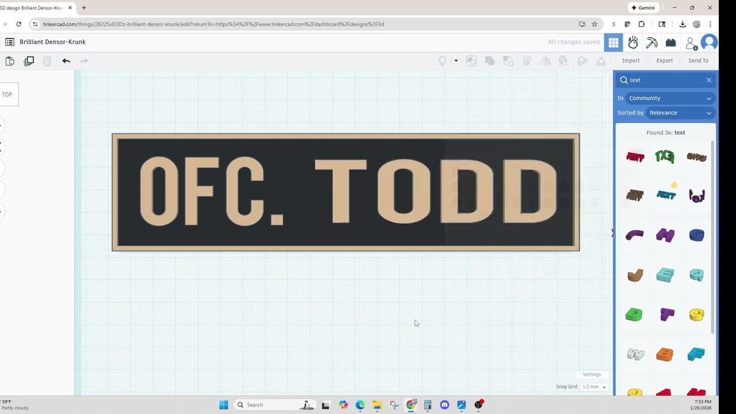Select the red TEXT shape thumbnail
The width and height of the screenshot is (736, 414).
point(635,157)
